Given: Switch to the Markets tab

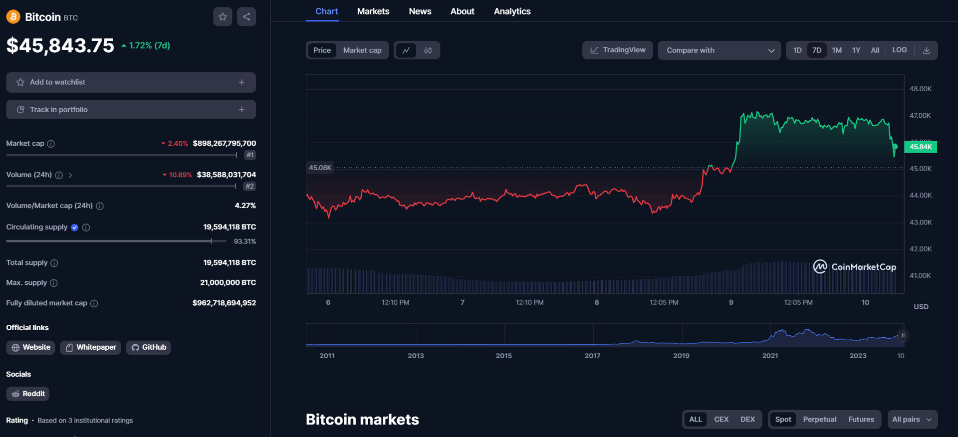Looking at the screenshot, I should click(373, 11).
